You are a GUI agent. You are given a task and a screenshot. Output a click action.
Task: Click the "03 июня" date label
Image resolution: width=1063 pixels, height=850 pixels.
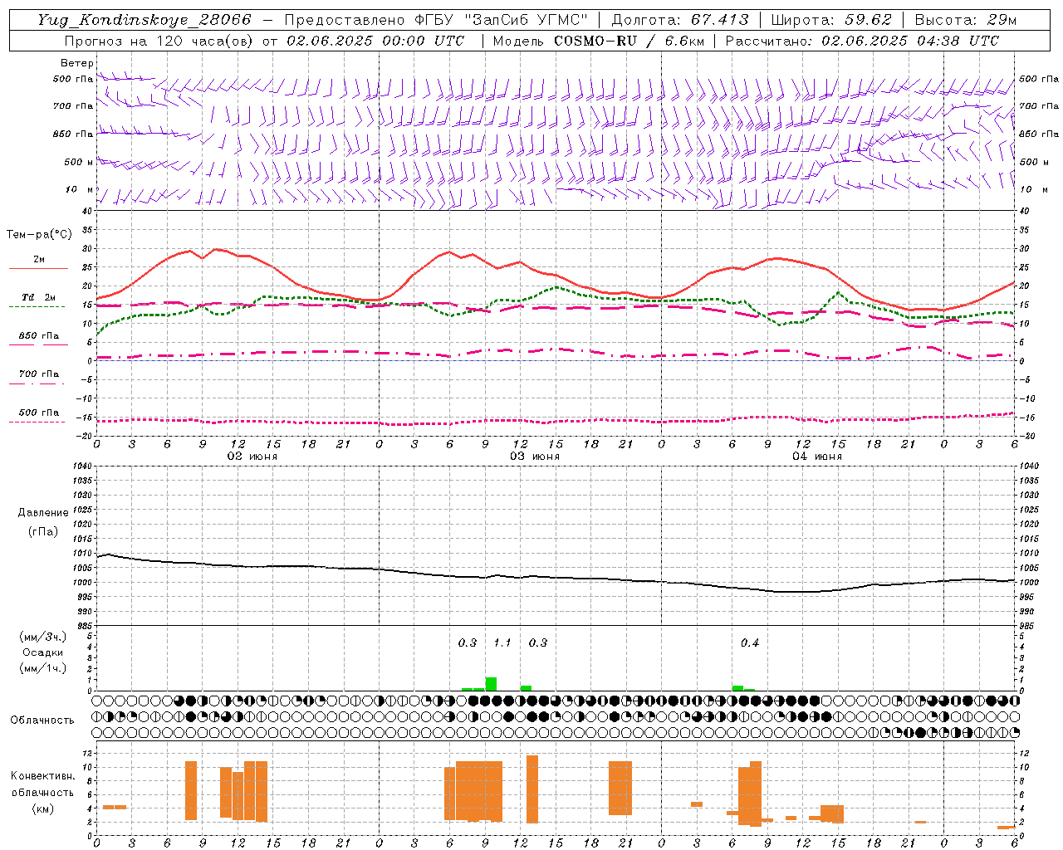point(535,457)
